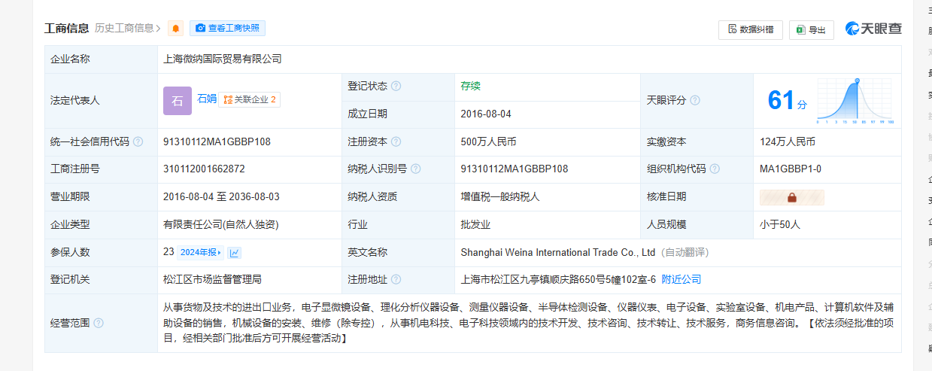Image resolution: width=932 pixels, height=371 pixels.
Task: Open 历史工商信息 link
Action: pyautogui.click(x=128, y=29)
